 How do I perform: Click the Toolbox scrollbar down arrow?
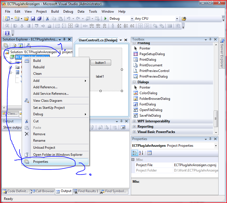216,132
